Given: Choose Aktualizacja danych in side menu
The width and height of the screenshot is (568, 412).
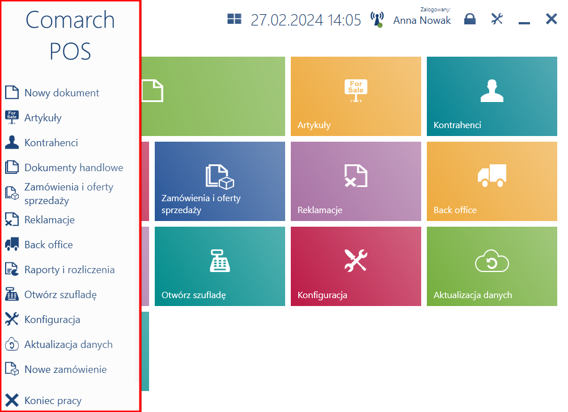Looking at the screenshot, I should point(69,345).
